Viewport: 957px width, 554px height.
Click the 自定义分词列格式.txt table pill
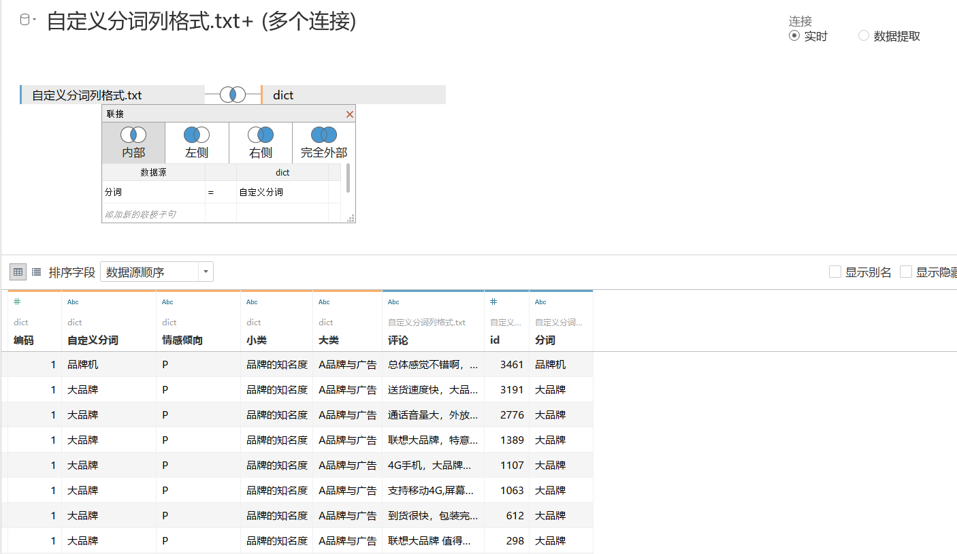tap(112, 95)
